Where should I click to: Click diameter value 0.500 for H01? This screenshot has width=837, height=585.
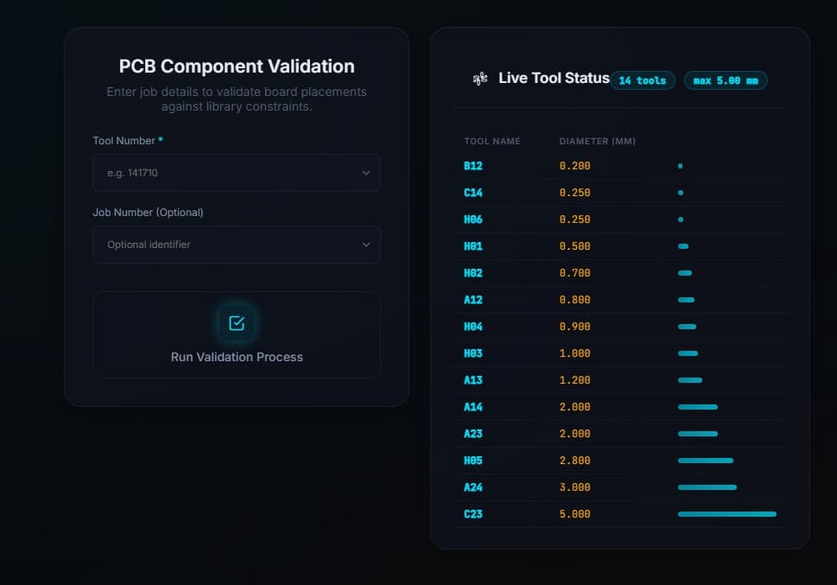(575, 246)
